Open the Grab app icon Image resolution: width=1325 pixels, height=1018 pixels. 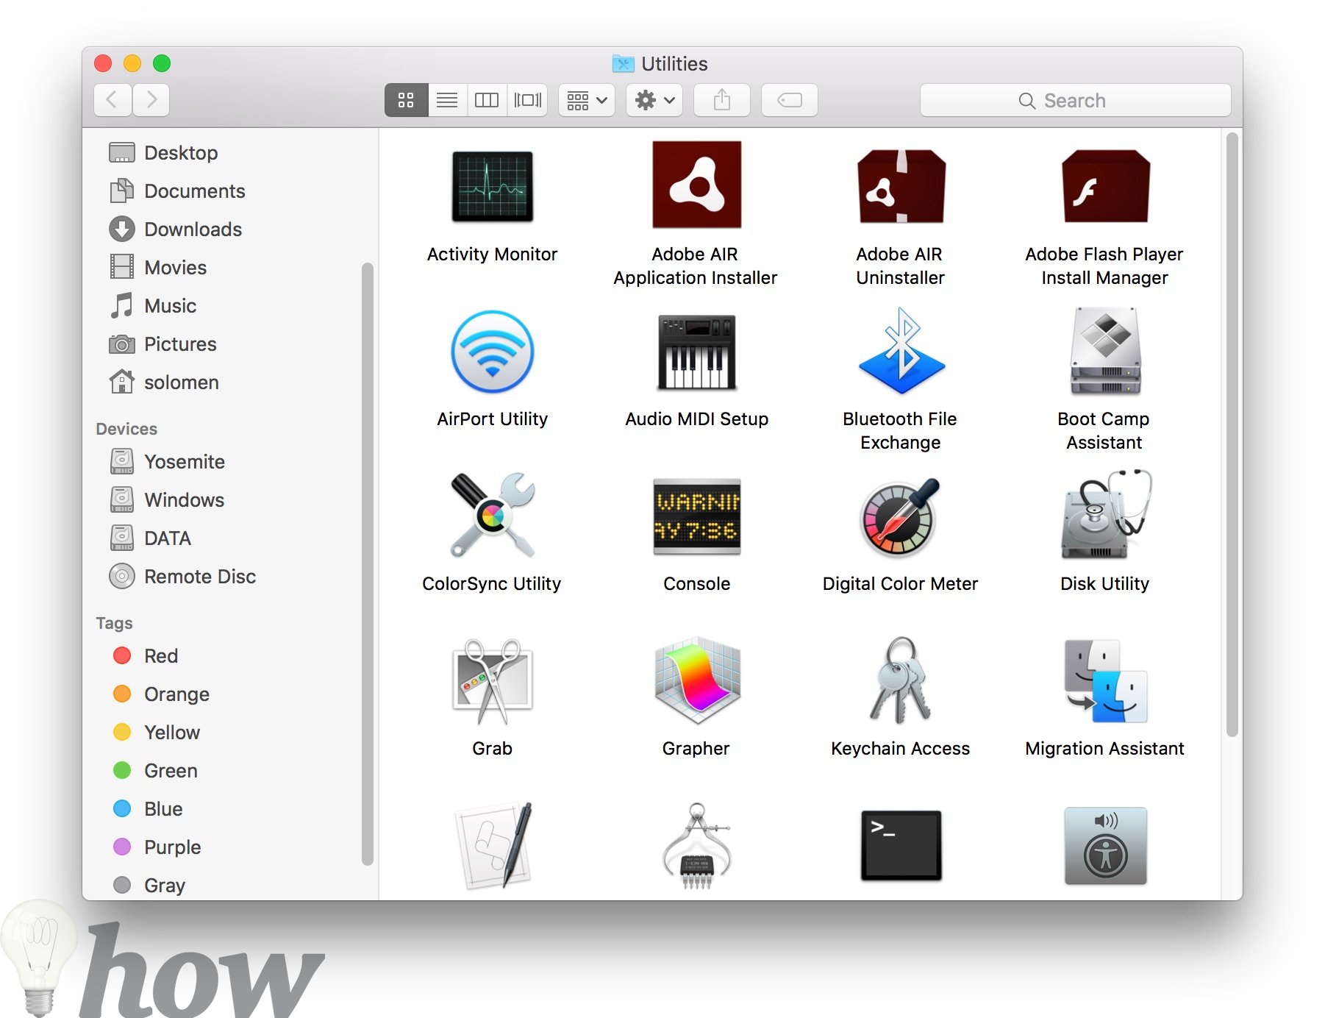click(x=492, y=681)
